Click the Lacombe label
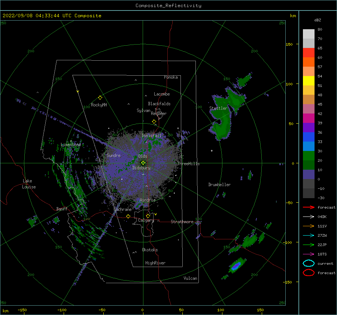The height and width of the screenshot is (315, 337). tap(162, 94)
